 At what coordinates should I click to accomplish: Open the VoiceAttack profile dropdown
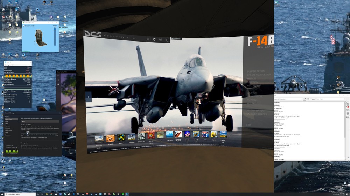tap(288, 99)
